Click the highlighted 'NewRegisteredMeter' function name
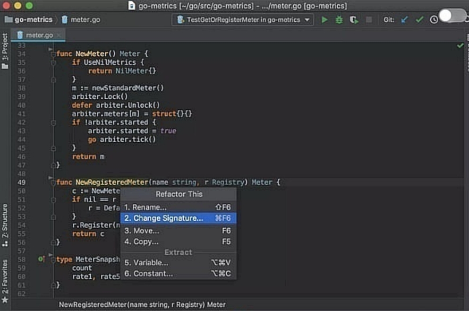The height and width of the screenshot is (311, 469). 112,183
